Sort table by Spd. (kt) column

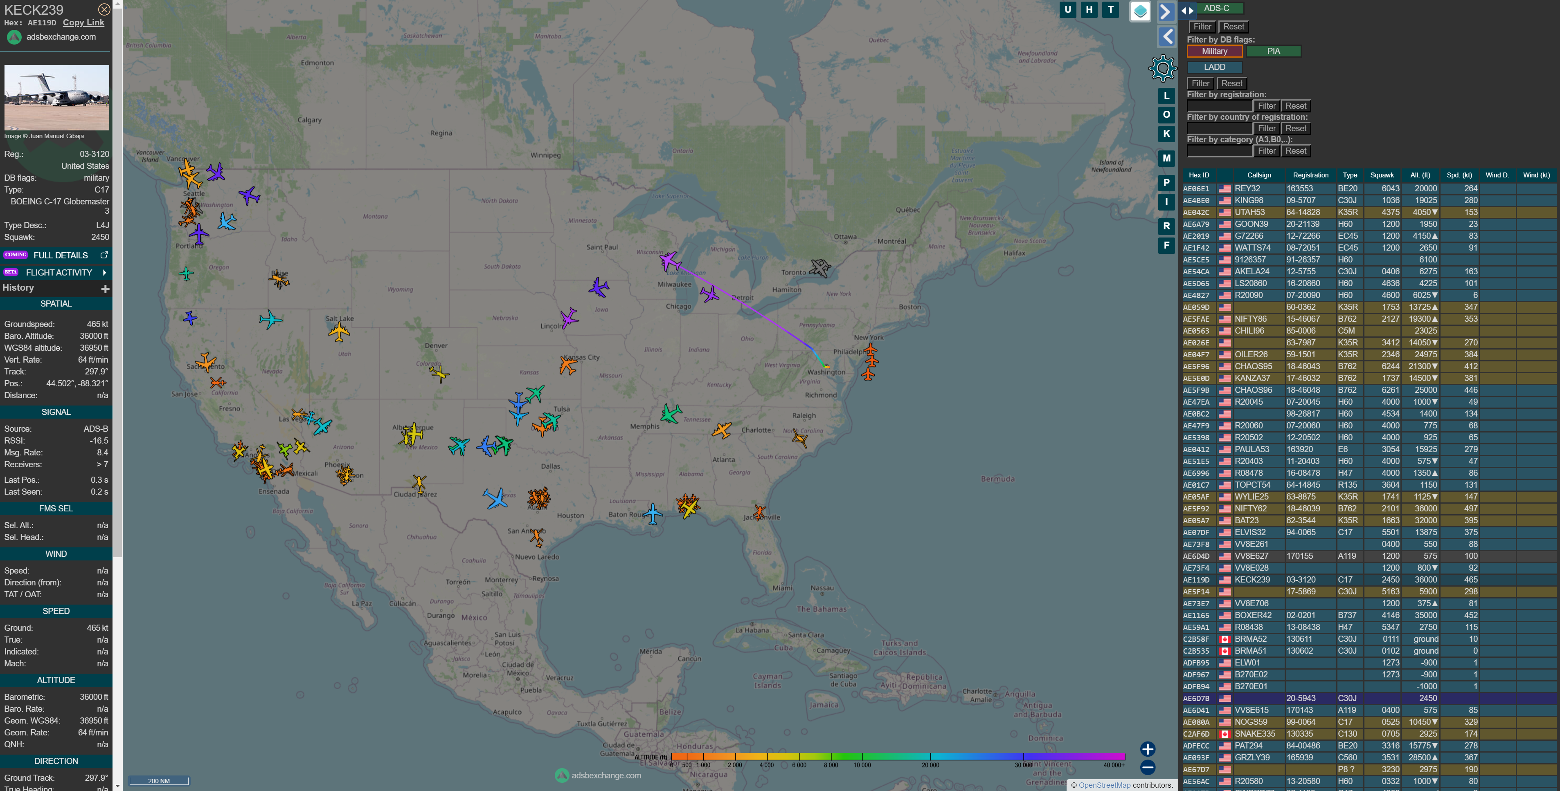1459,175
